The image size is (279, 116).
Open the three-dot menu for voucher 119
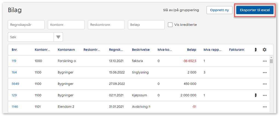pos(265,61)
